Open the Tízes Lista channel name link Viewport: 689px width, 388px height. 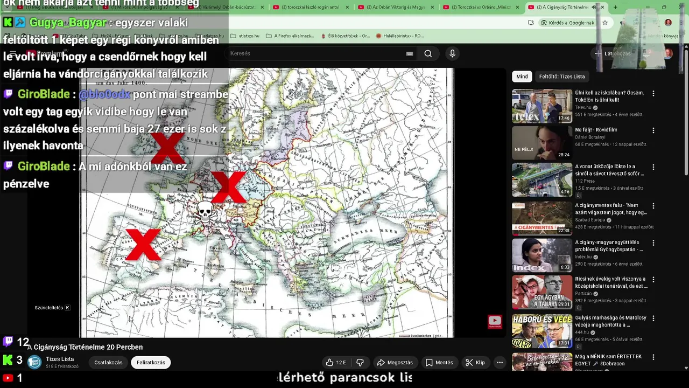pyautogui.click(x=60, y=359)
